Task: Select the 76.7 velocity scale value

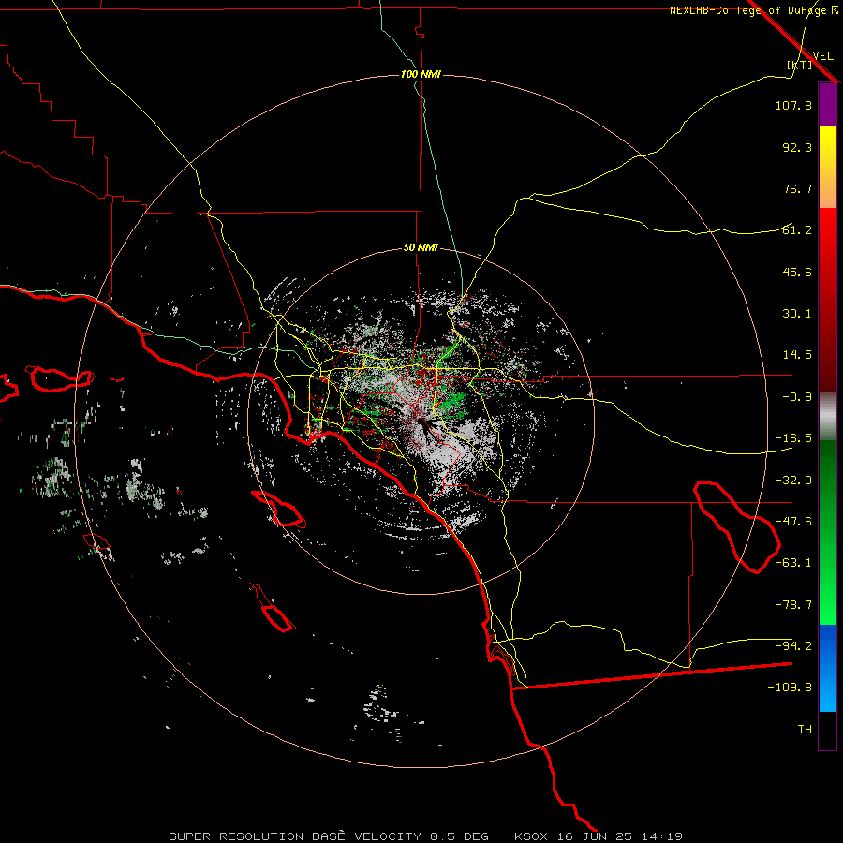Action: [797, 188]
